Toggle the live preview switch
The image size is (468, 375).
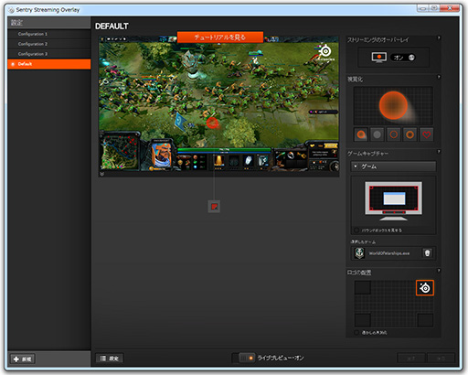tap(243, 358)
